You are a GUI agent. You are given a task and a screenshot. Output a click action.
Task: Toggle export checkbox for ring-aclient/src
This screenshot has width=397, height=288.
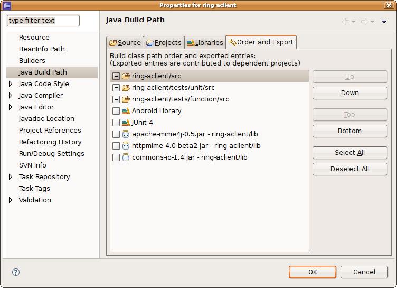(116, 76)
